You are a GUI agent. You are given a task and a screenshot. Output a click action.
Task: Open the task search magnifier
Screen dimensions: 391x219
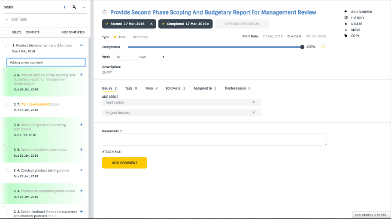(x=74, y=7)
